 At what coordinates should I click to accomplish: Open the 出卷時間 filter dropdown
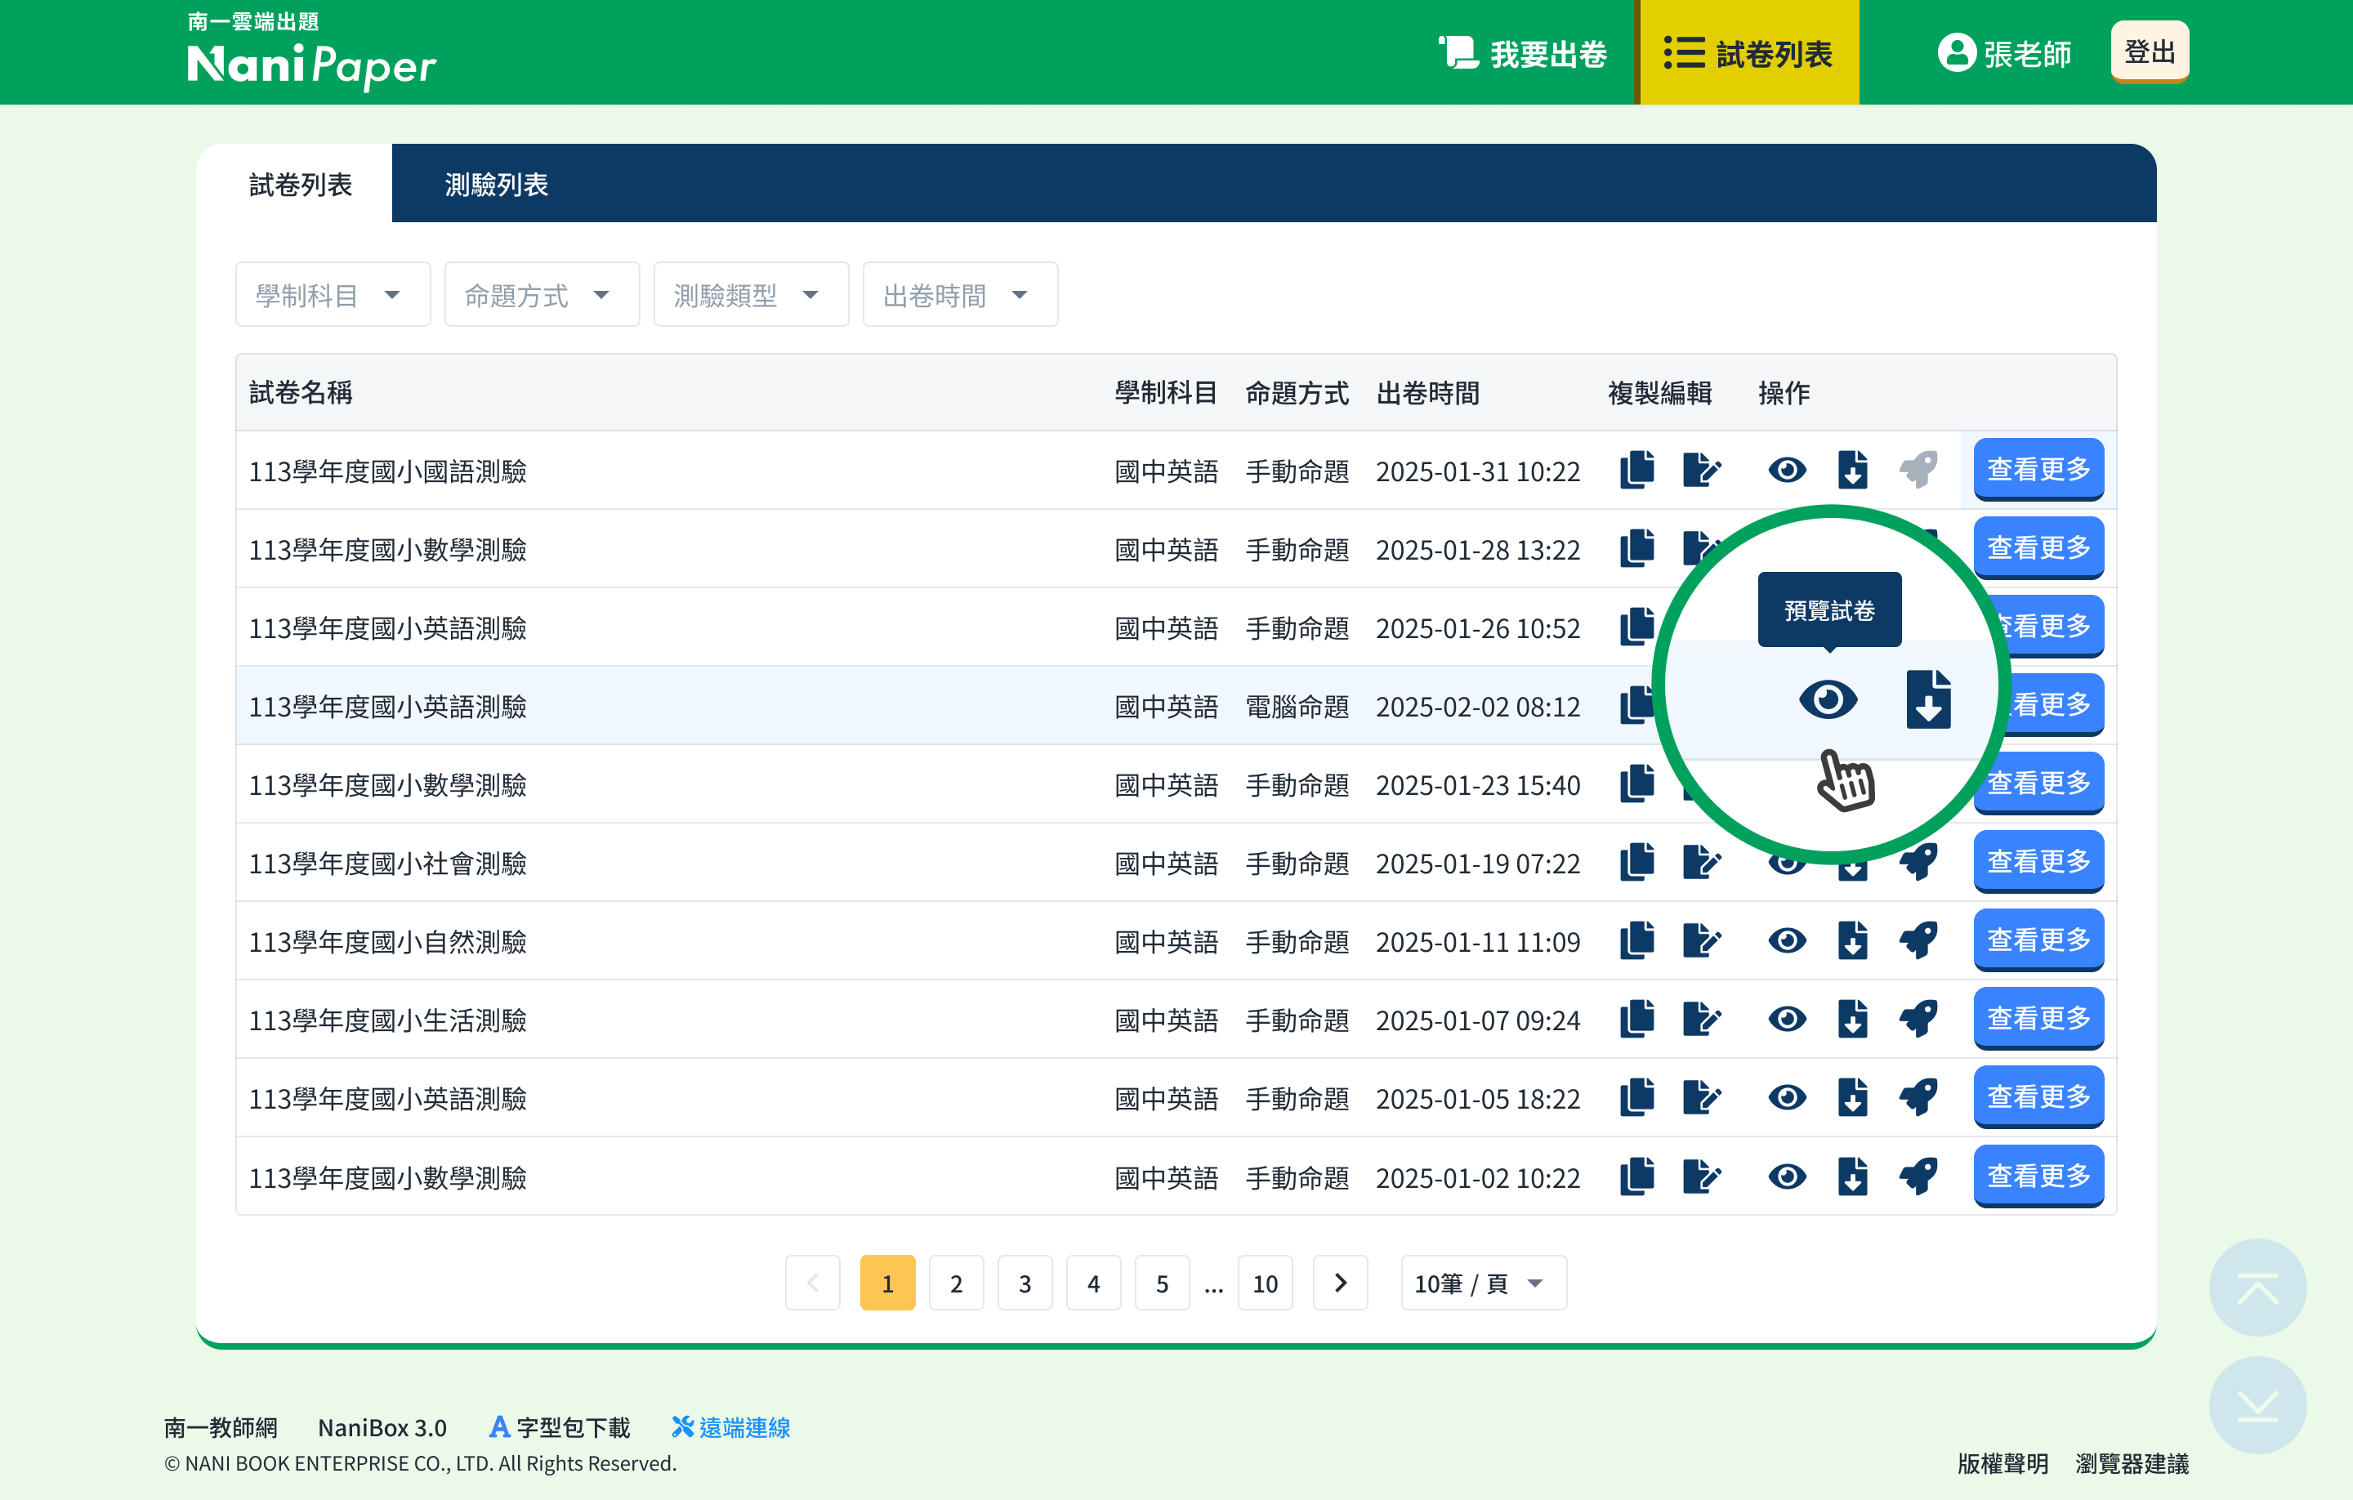coord(959,294)
